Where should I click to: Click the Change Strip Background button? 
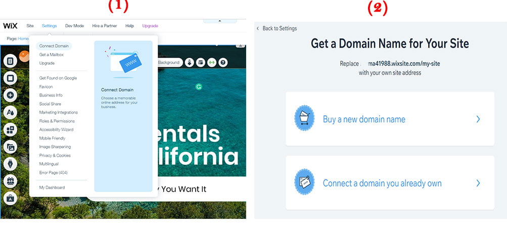pyautogui.click(x=170, y=62)
